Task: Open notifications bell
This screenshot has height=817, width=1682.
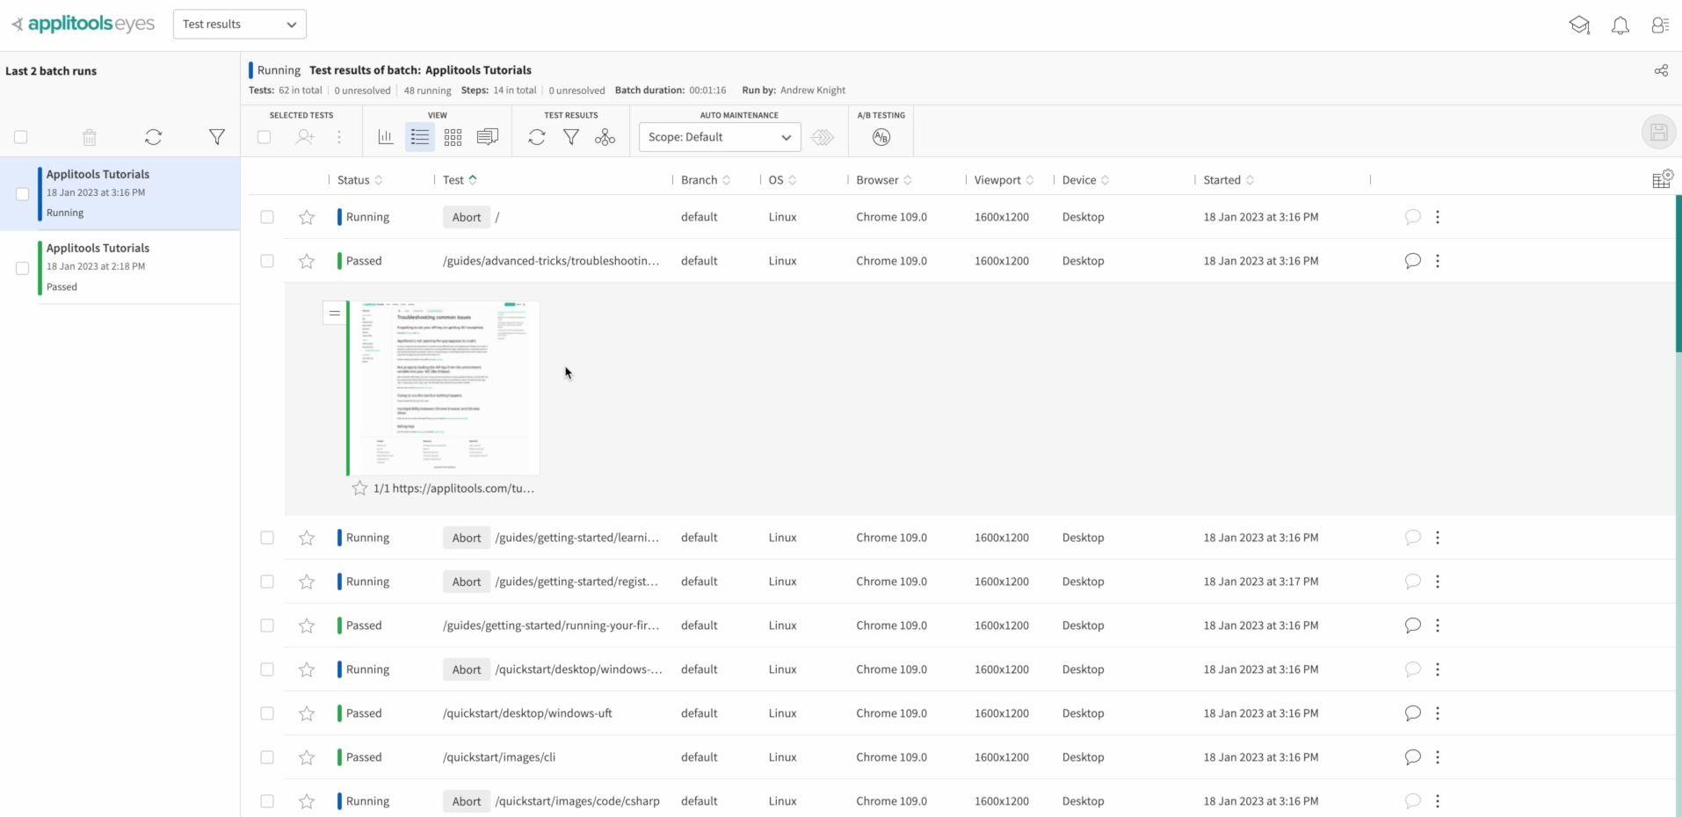Action: 1620,25
